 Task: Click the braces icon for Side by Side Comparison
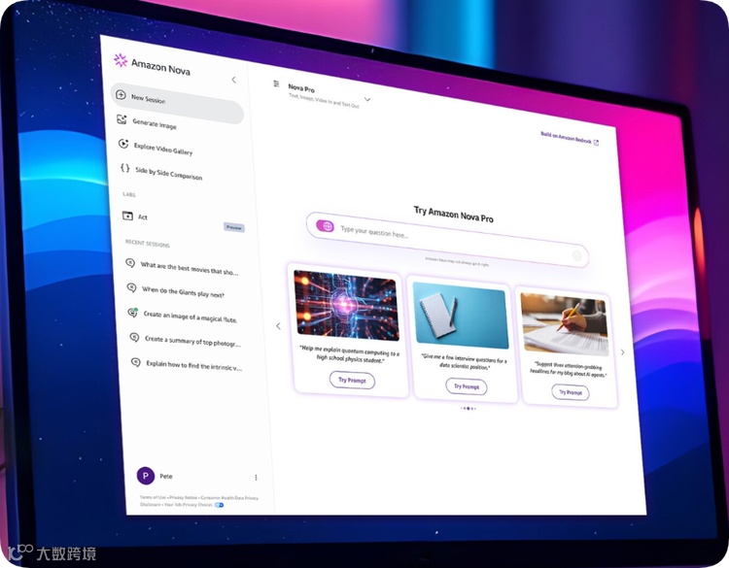coord(124,168)
